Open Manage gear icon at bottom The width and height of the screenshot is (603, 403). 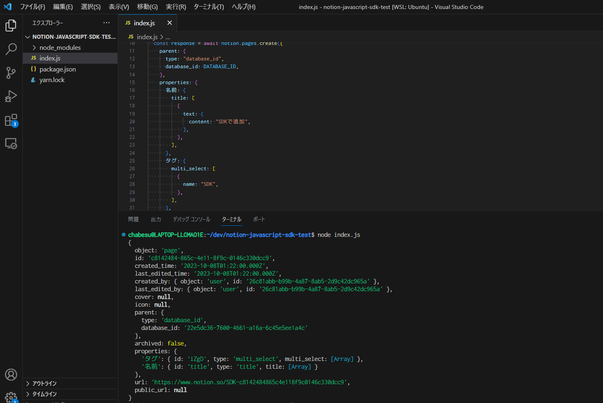coord(11,397)
